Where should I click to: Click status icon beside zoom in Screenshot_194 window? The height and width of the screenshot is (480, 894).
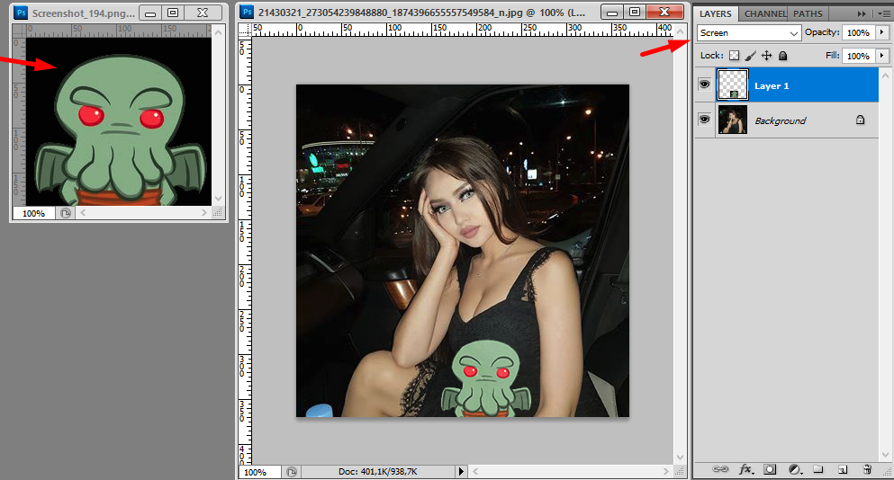[x=66, y=213]
